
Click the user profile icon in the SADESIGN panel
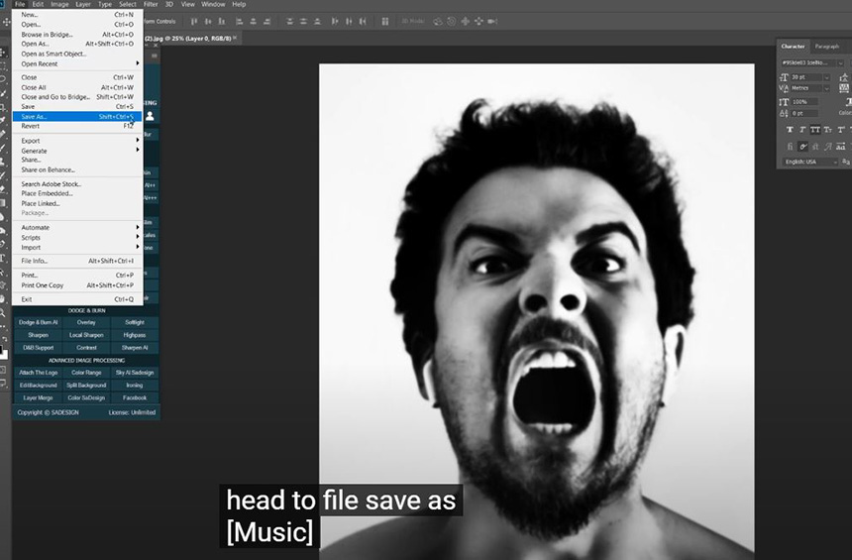point(151,116)
